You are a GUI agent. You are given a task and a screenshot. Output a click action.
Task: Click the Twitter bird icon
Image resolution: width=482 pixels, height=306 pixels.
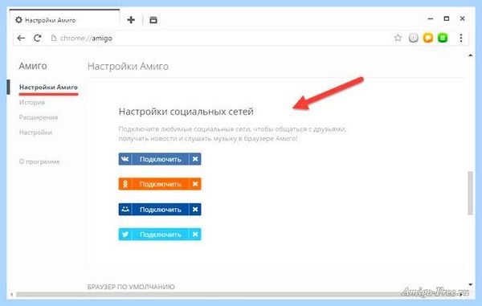(125, 235)
